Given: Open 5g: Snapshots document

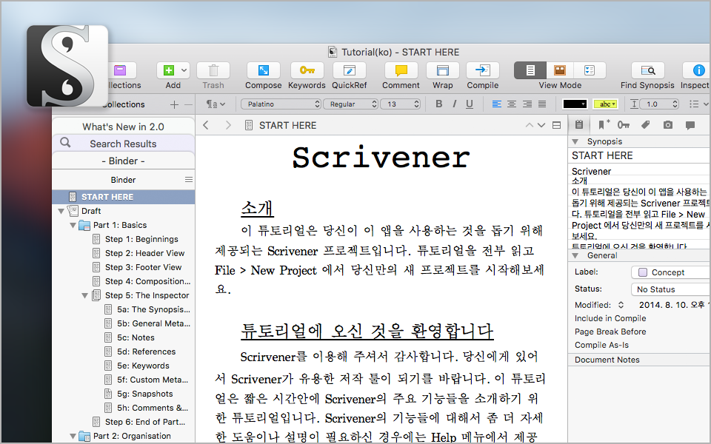Looking at the screenshot, I should click(x=144, y=393).
